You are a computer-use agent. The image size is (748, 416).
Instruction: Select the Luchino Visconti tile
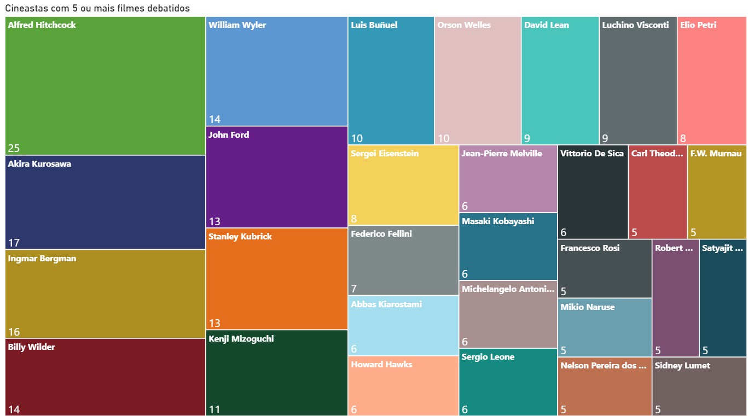coord(638,80)
